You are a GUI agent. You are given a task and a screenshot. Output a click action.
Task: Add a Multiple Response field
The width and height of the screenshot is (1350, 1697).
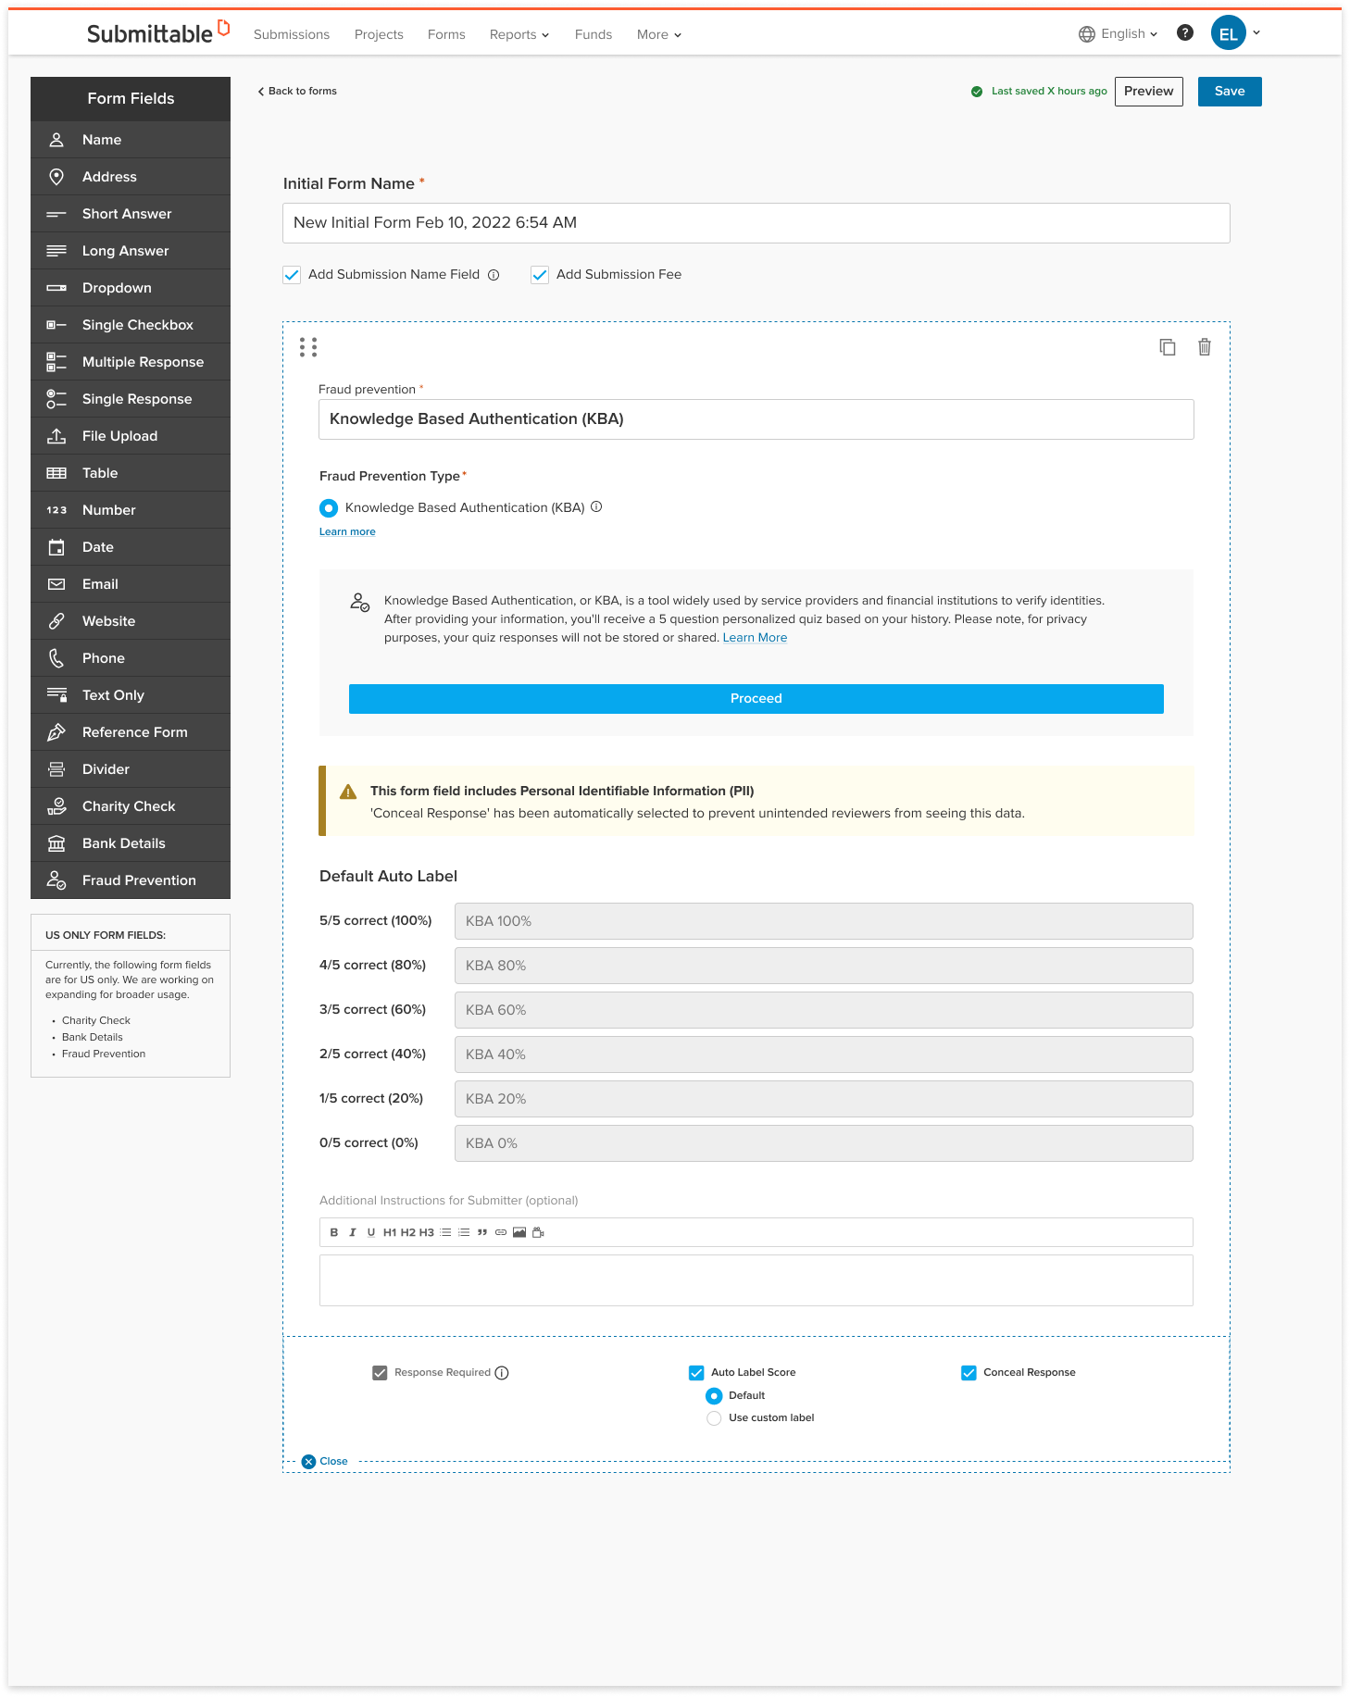(131, 362)
